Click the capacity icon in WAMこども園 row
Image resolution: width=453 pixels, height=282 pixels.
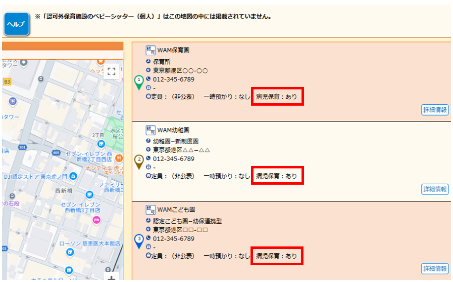coord(148,255)
